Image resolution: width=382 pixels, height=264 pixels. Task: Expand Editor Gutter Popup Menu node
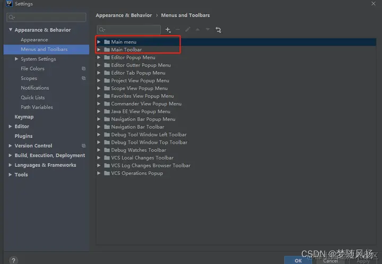tap(99, 65)
